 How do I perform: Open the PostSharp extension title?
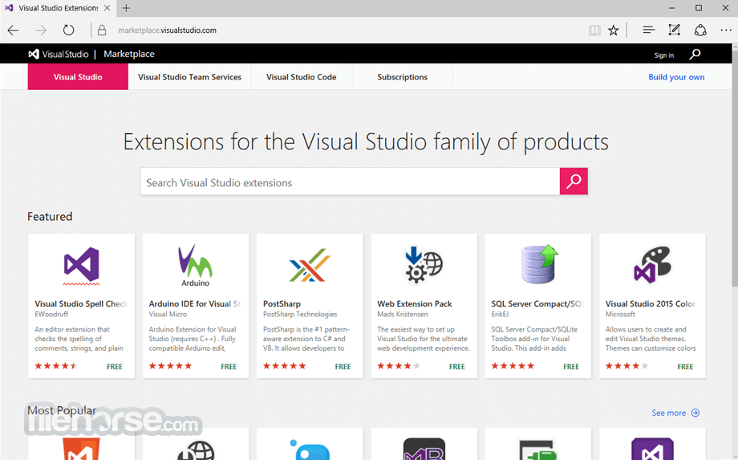(x=282, y=304)
